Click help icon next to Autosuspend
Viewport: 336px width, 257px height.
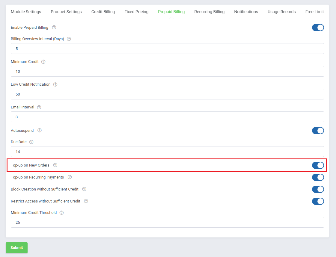pyautogui.click(x=40, y=131)
